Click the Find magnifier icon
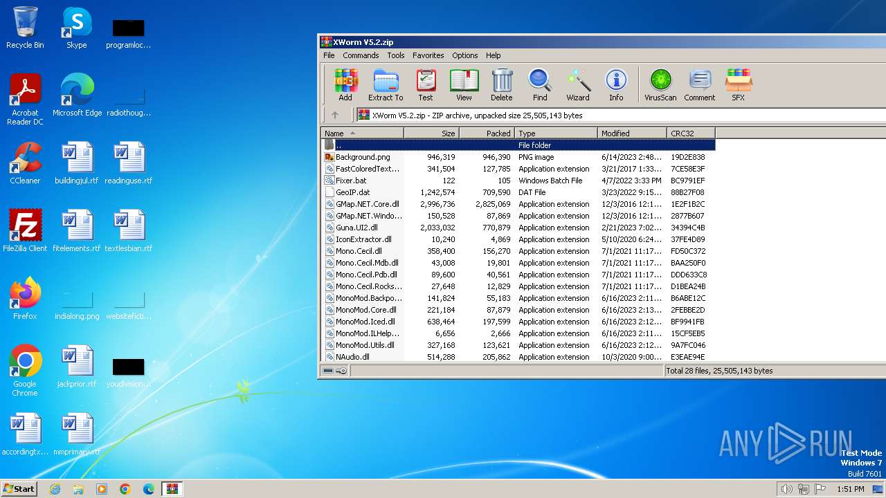 coord(540,85)
